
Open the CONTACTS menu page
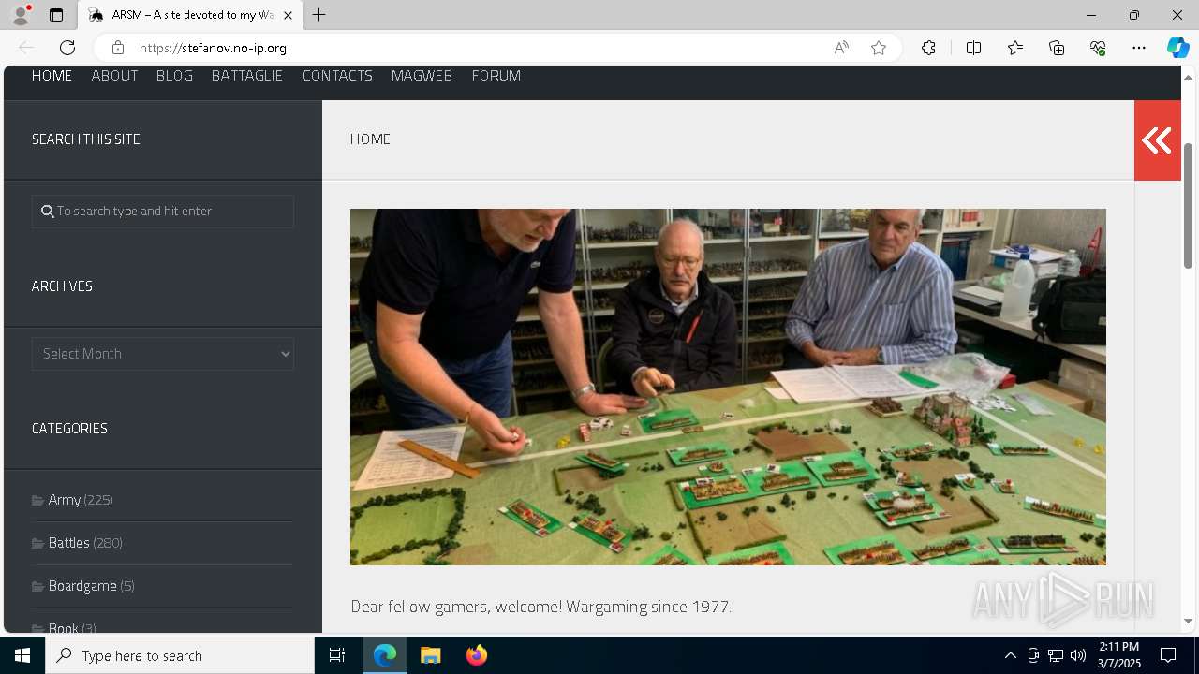click(x=337, y=76)
